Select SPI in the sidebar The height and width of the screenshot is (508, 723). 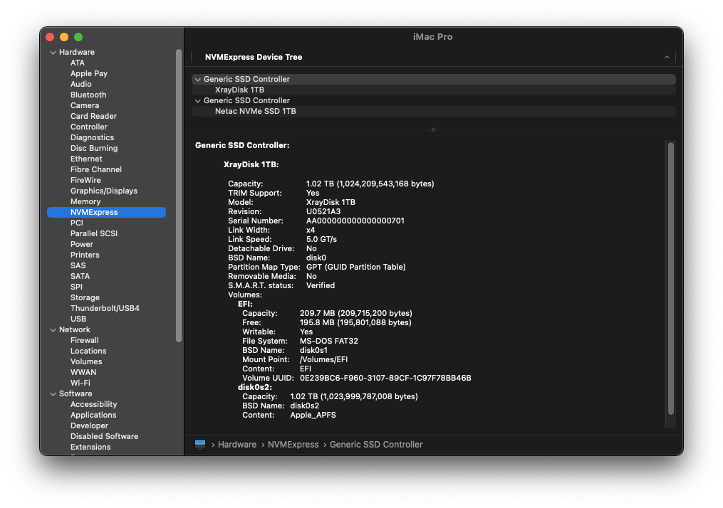click(x=76, y=287)
